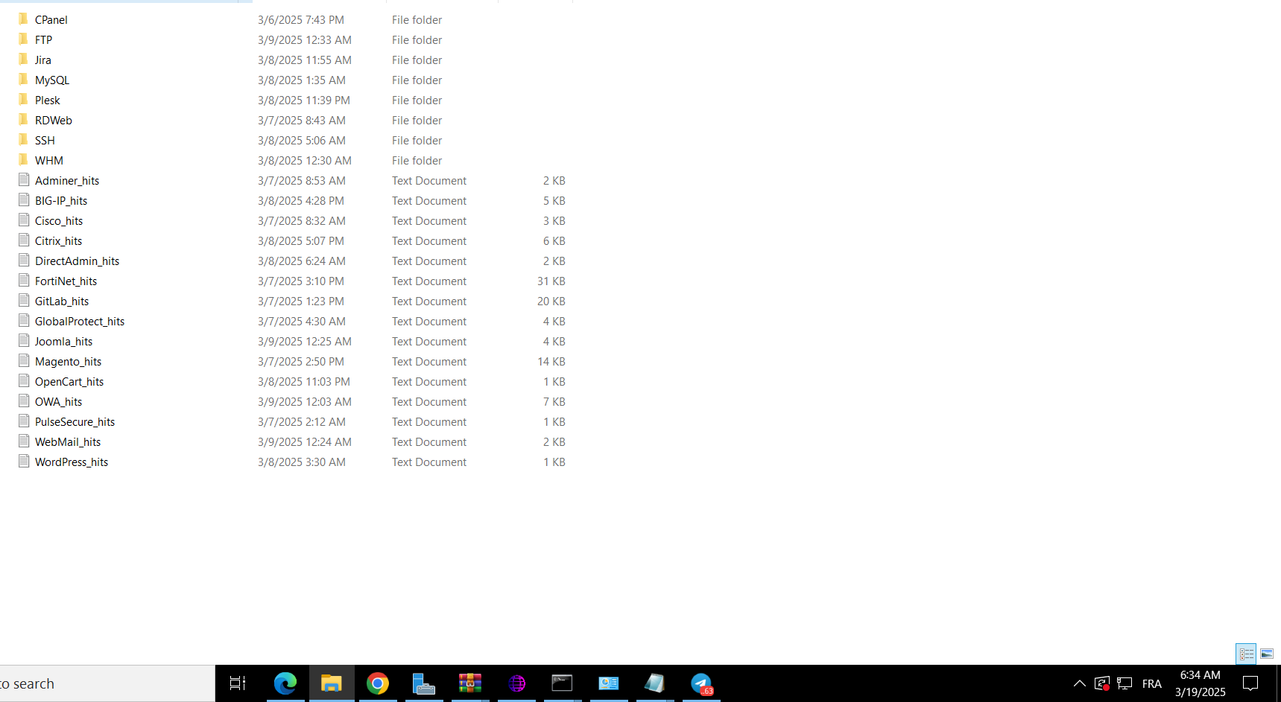Open File Explorer in the taskbar

click(331, 683)
